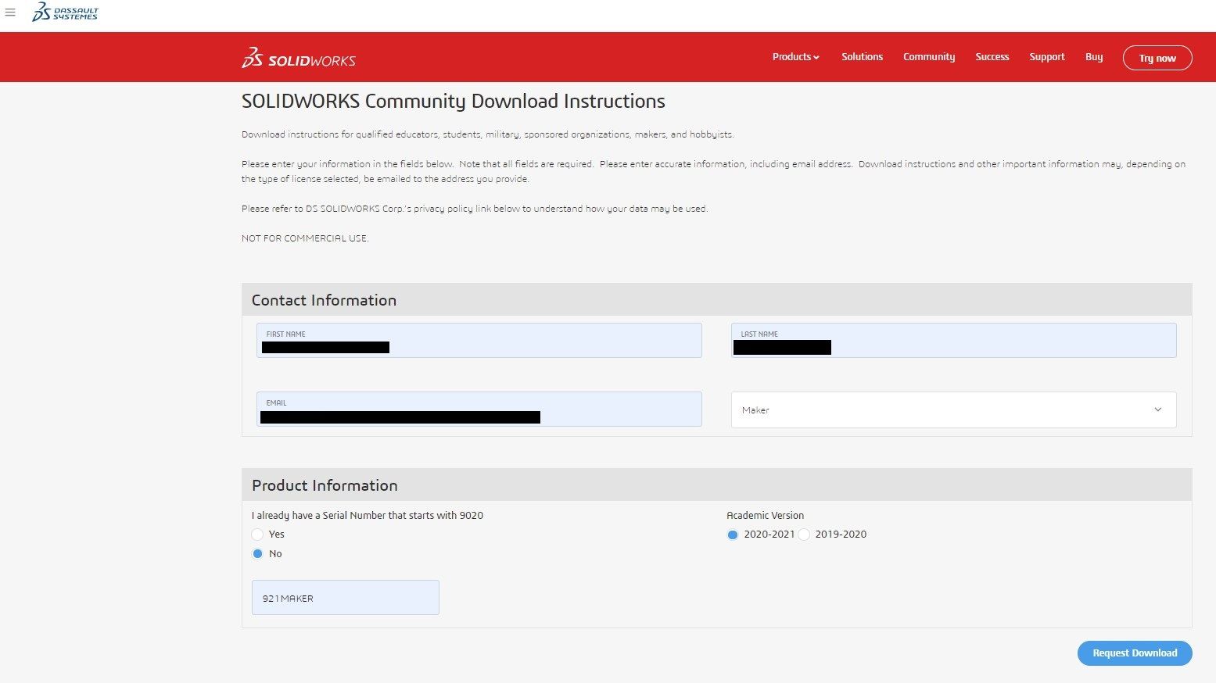1216x683 pixels.
Task: Click the Dassault Systemes logo
Action: coord(65,12)
